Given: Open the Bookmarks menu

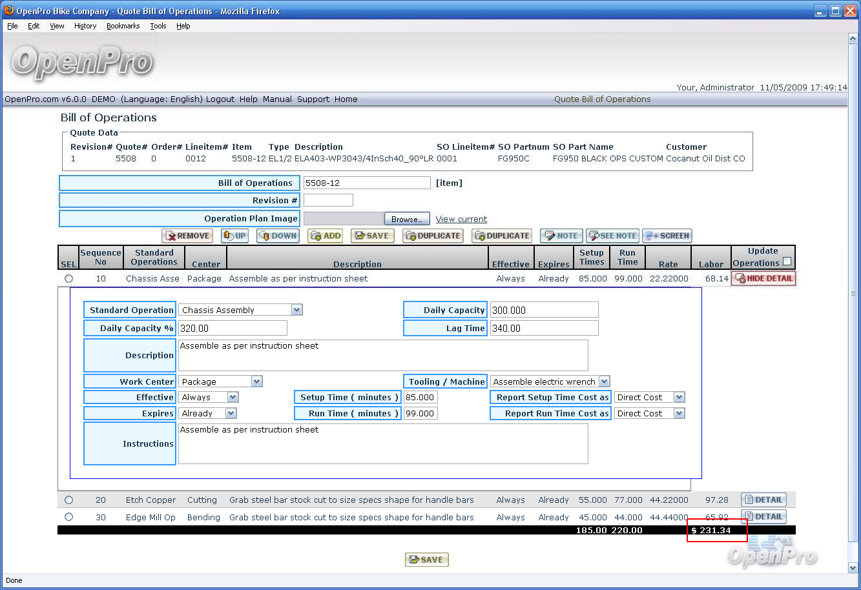Looking at the screenshot, I should (123, 26).
